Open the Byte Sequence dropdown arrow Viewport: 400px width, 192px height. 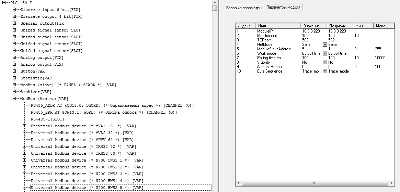click(x=325, y=71)
